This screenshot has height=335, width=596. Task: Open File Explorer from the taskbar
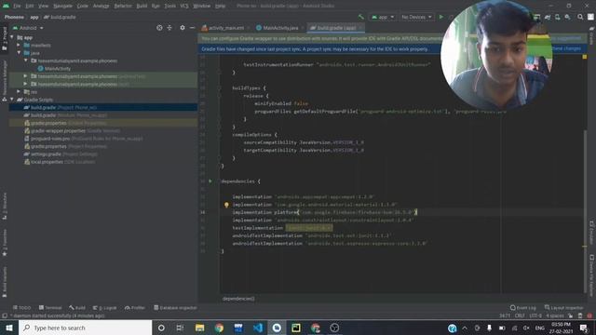[199, 328]
